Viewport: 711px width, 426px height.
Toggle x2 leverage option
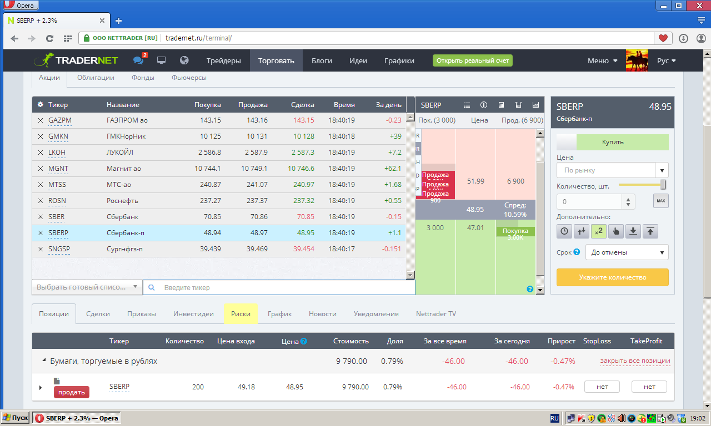599,231
